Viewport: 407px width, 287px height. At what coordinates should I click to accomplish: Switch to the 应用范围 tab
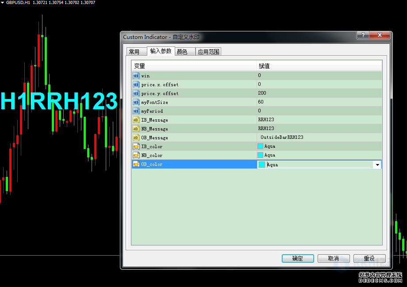[x=208, y=52]
